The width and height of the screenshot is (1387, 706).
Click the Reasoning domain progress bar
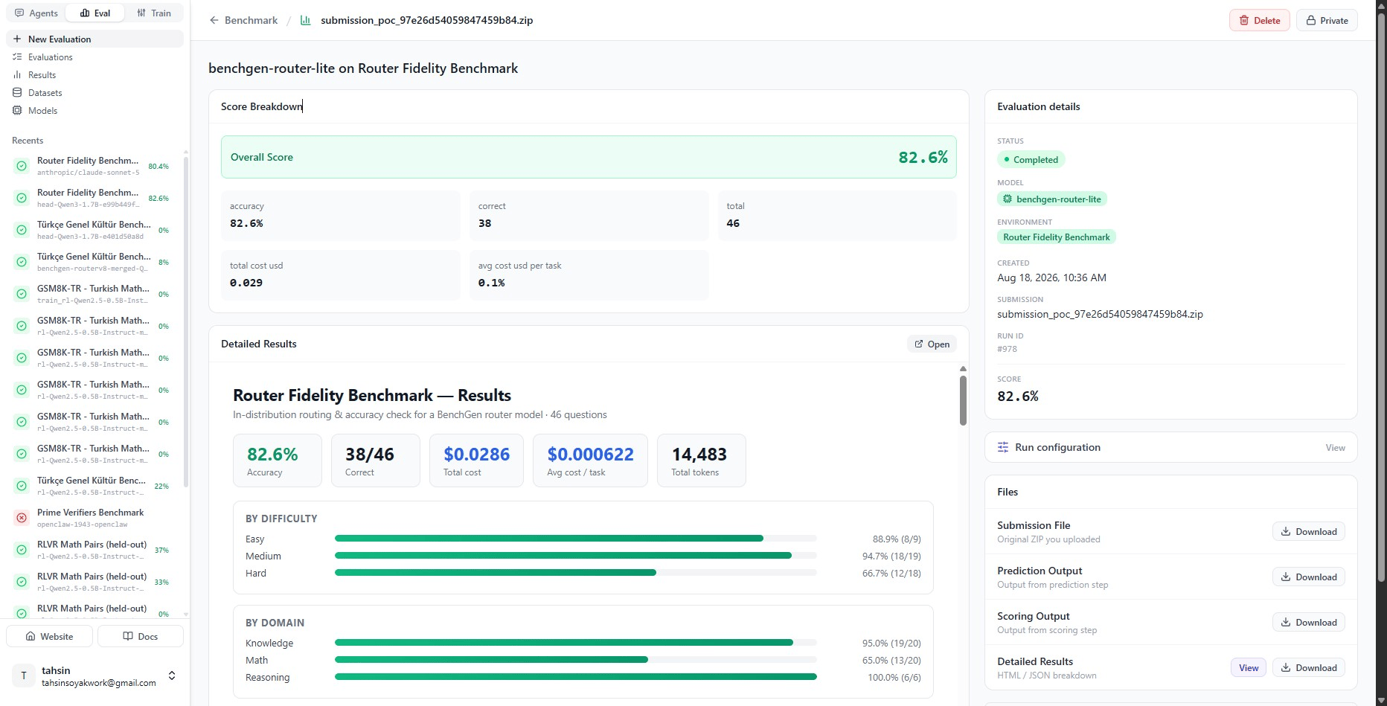pos(576,676)
